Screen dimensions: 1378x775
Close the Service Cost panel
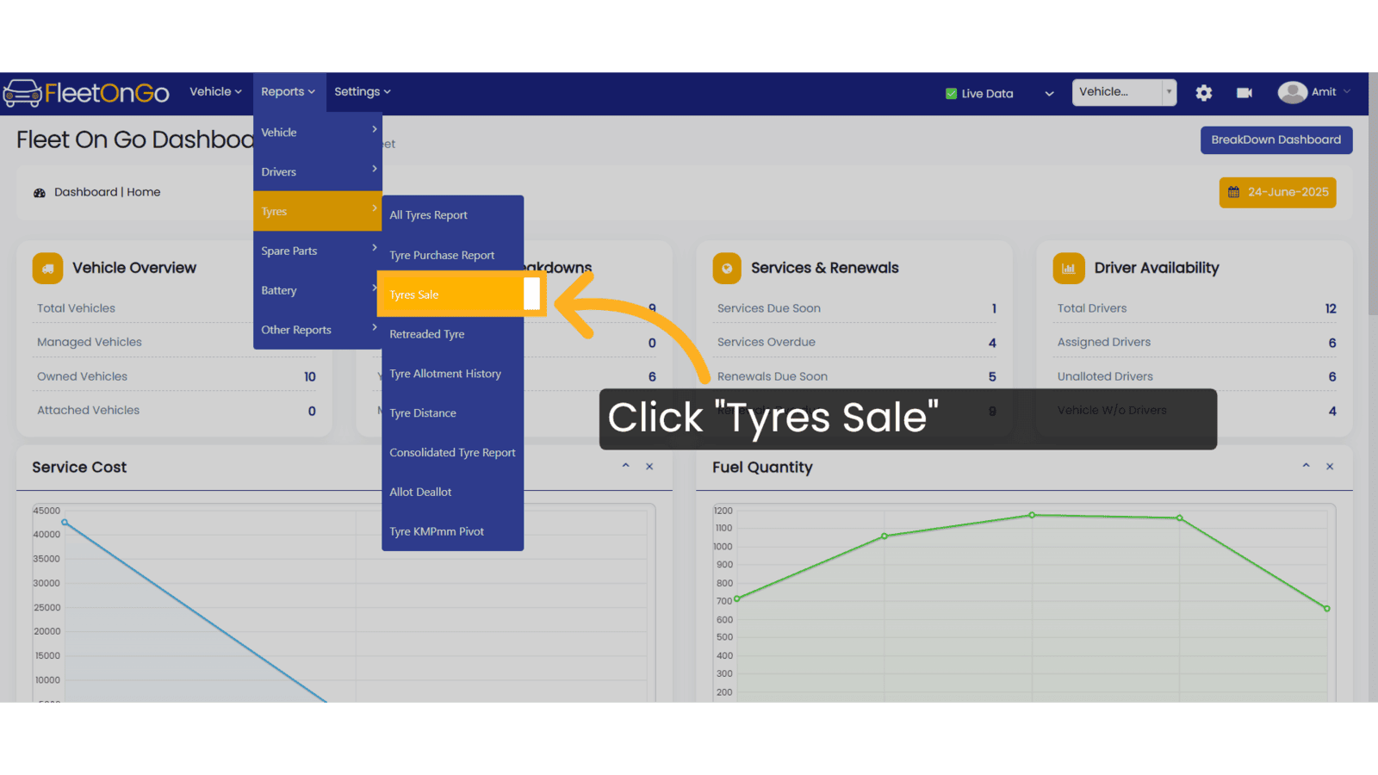[649, 467]
